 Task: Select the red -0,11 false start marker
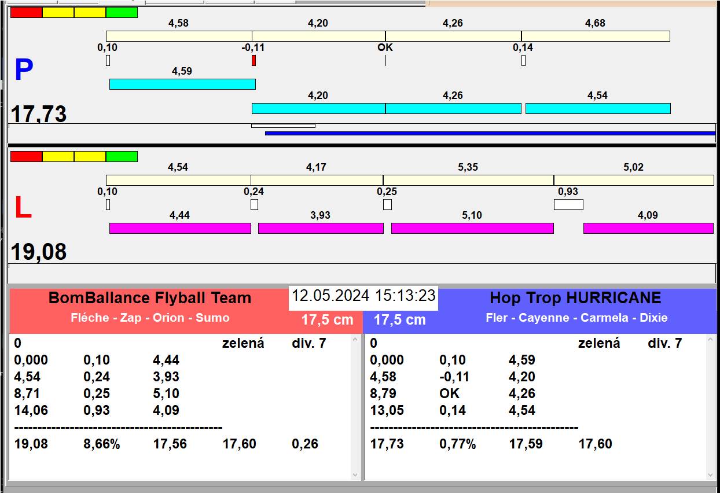coord(254,60)
